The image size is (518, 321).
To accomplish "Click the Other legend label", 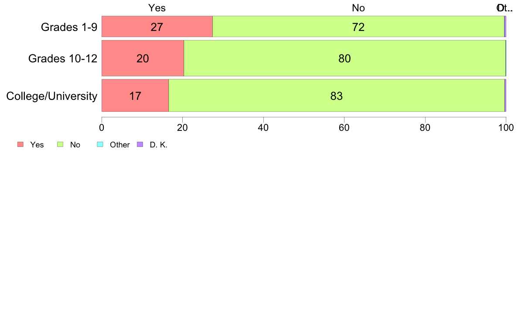I will [x=120, y=145].
